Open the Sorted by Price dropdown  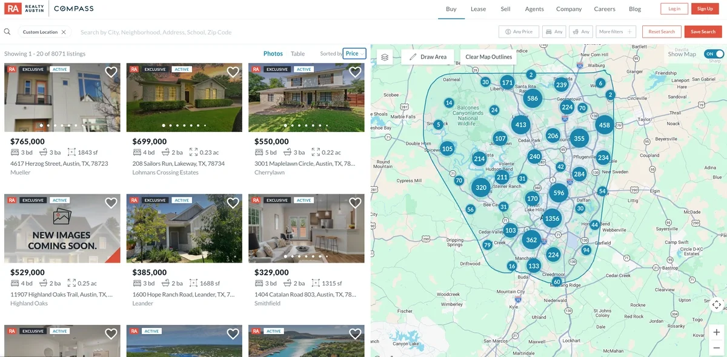(x=354, y=54)
